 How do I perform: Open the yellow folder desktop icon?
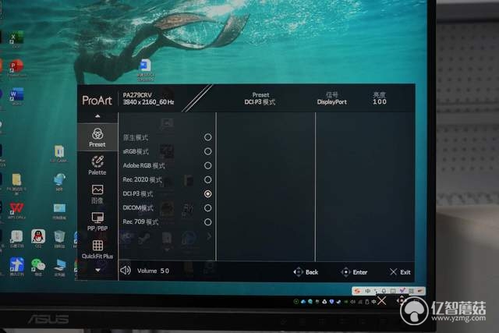pyautogui.click(x=16, y=182)
